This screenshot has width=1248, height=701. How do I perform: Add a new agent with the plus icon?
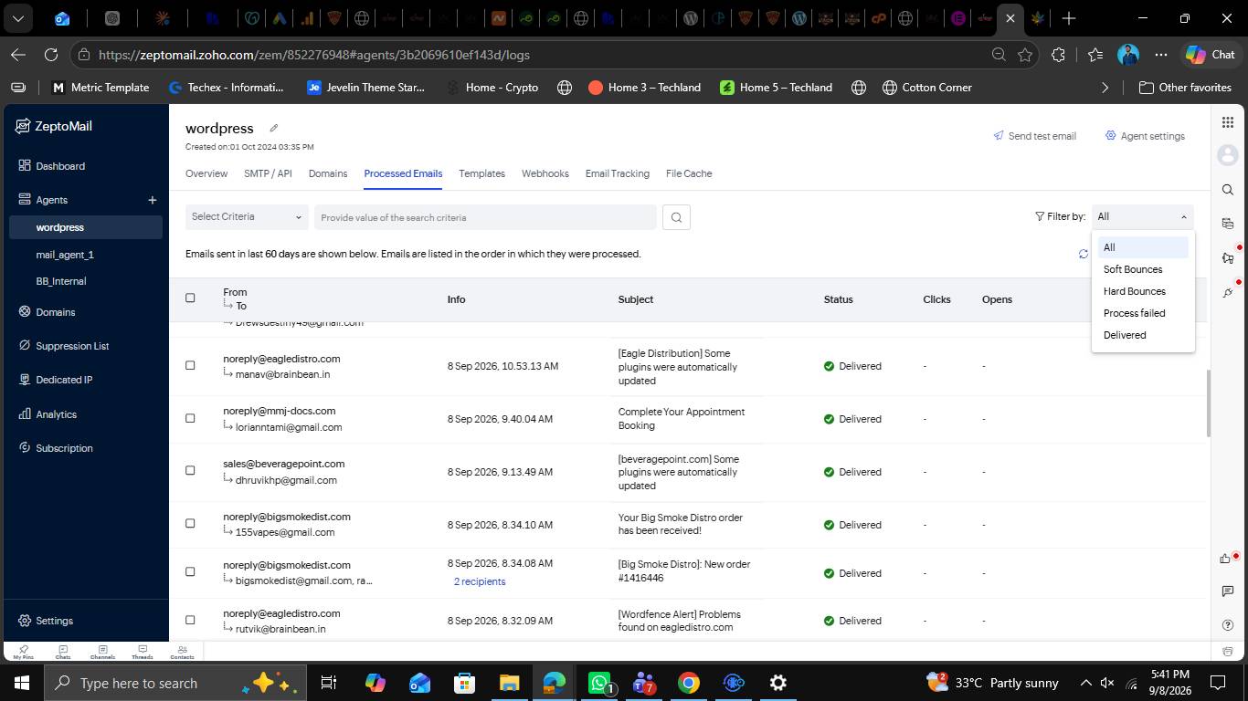pos(153,200)
